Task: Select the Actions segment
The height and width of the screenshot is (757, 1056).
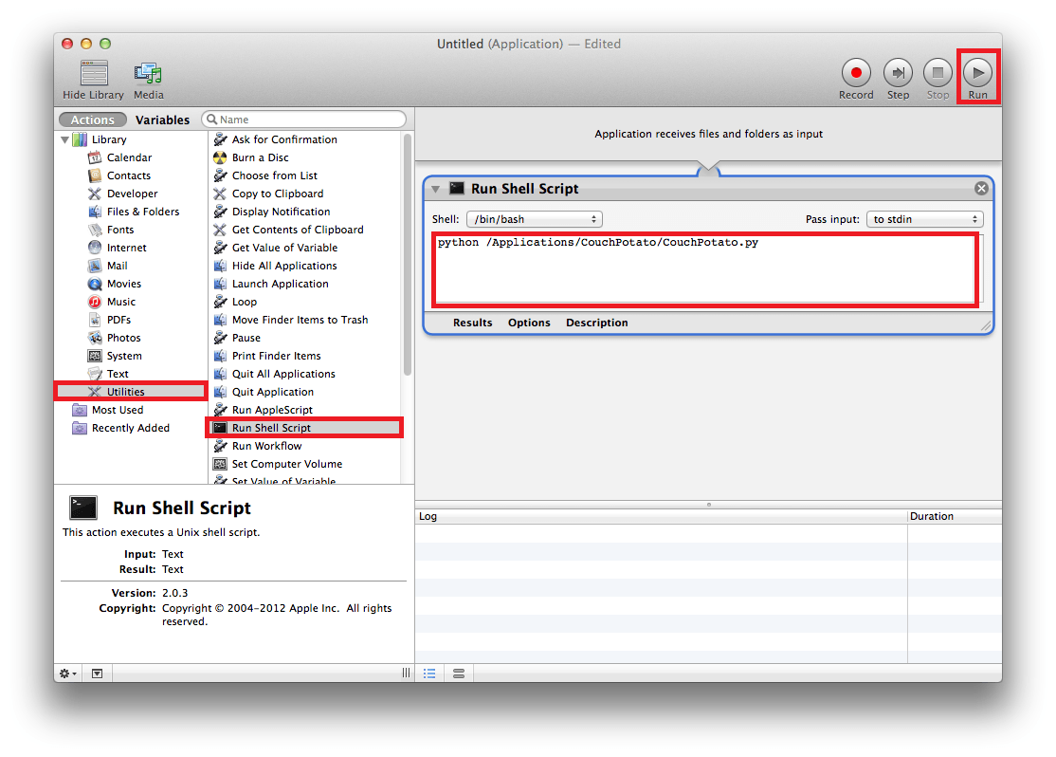Action: [x=93, y=120]
